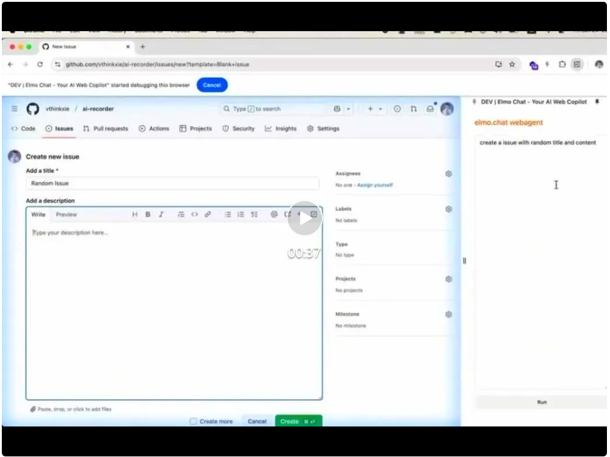The width and height of the screenshot is (610, 457).
Task: Click the mention (@) icon
Action: point(274,214)
